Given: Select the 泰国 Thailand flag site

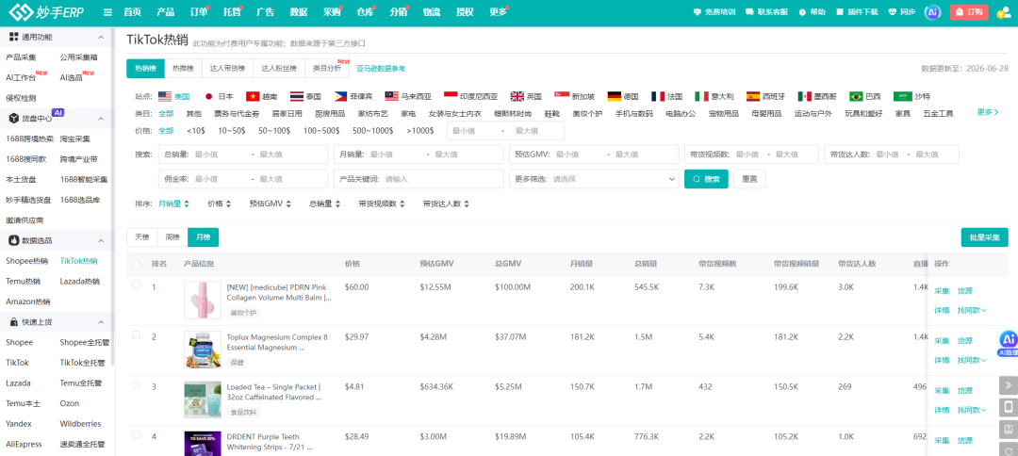Looking at the screenshot, I should (305, 96).
